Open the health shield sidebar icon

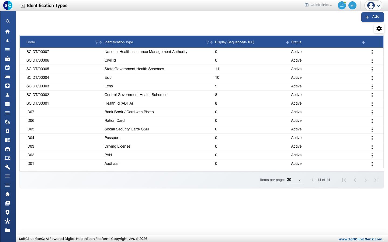(x=8, y=212)
